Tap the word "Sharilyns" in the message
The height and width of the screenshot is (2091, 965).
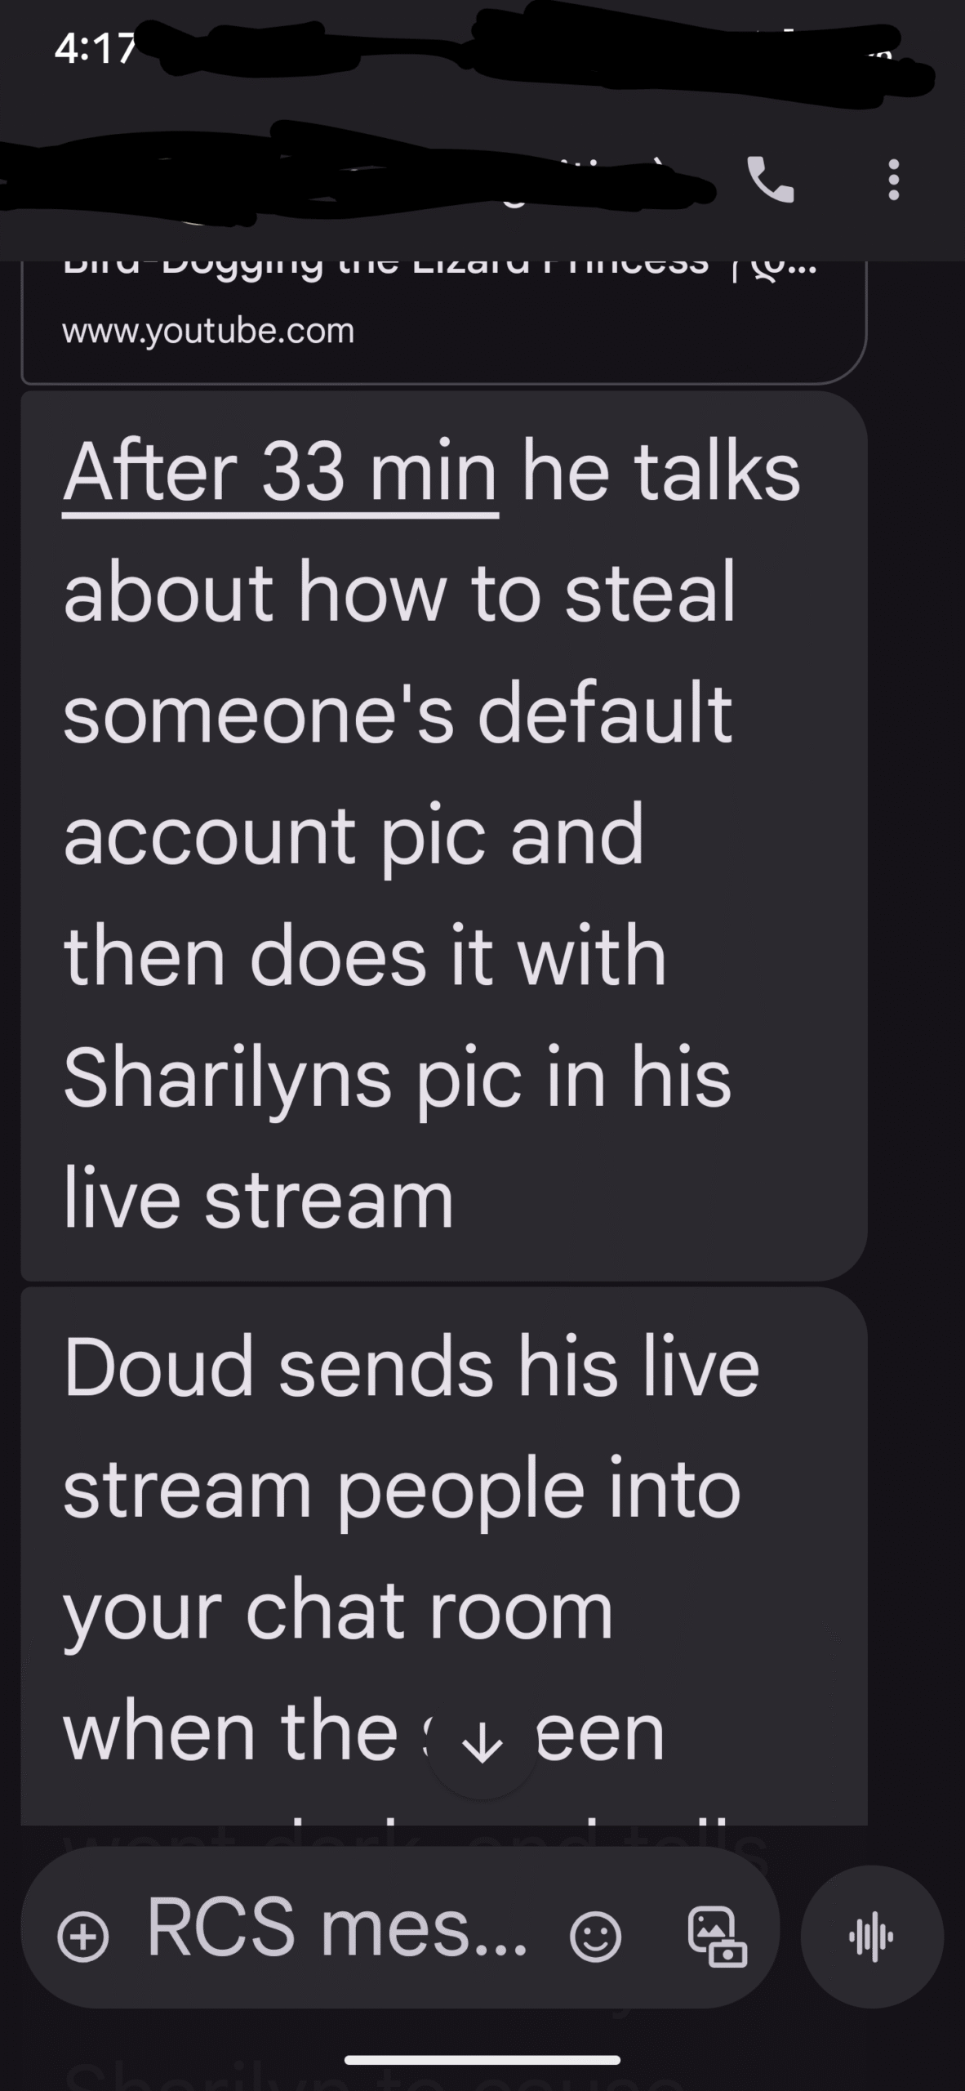click(228, 1078)
